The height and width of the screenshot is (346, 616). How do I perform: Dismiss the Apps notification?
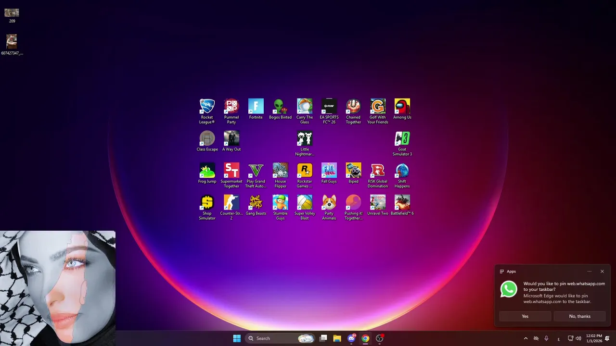[x=602, y=272]
